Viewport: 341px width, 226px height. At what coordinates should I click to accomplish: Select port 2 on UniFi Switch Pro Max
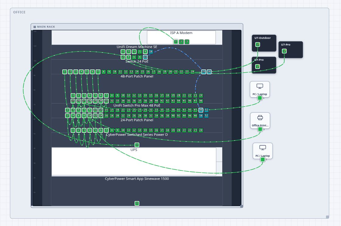[67, 116]
